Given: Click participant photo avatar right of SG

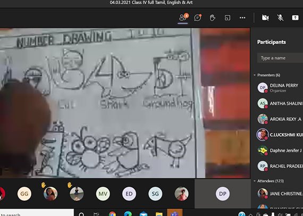Looking at the screenshot, I should coord(181,194).
